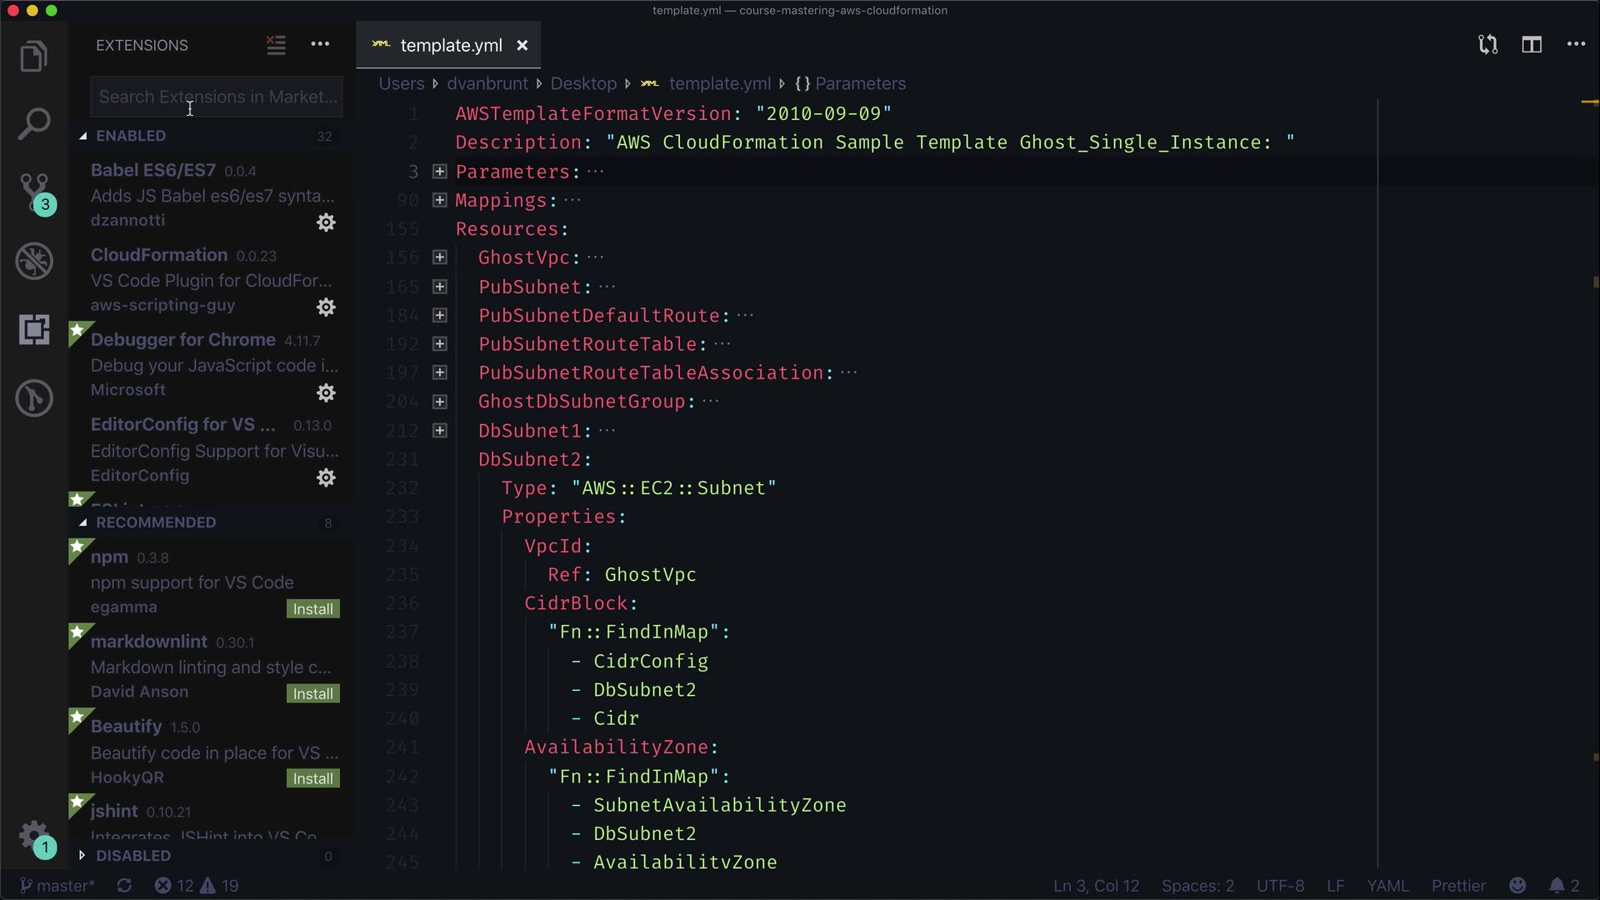The image size is (1600, 900).
Task: Open the settings gear in activity bar
Action: click(x=33, y=835)
